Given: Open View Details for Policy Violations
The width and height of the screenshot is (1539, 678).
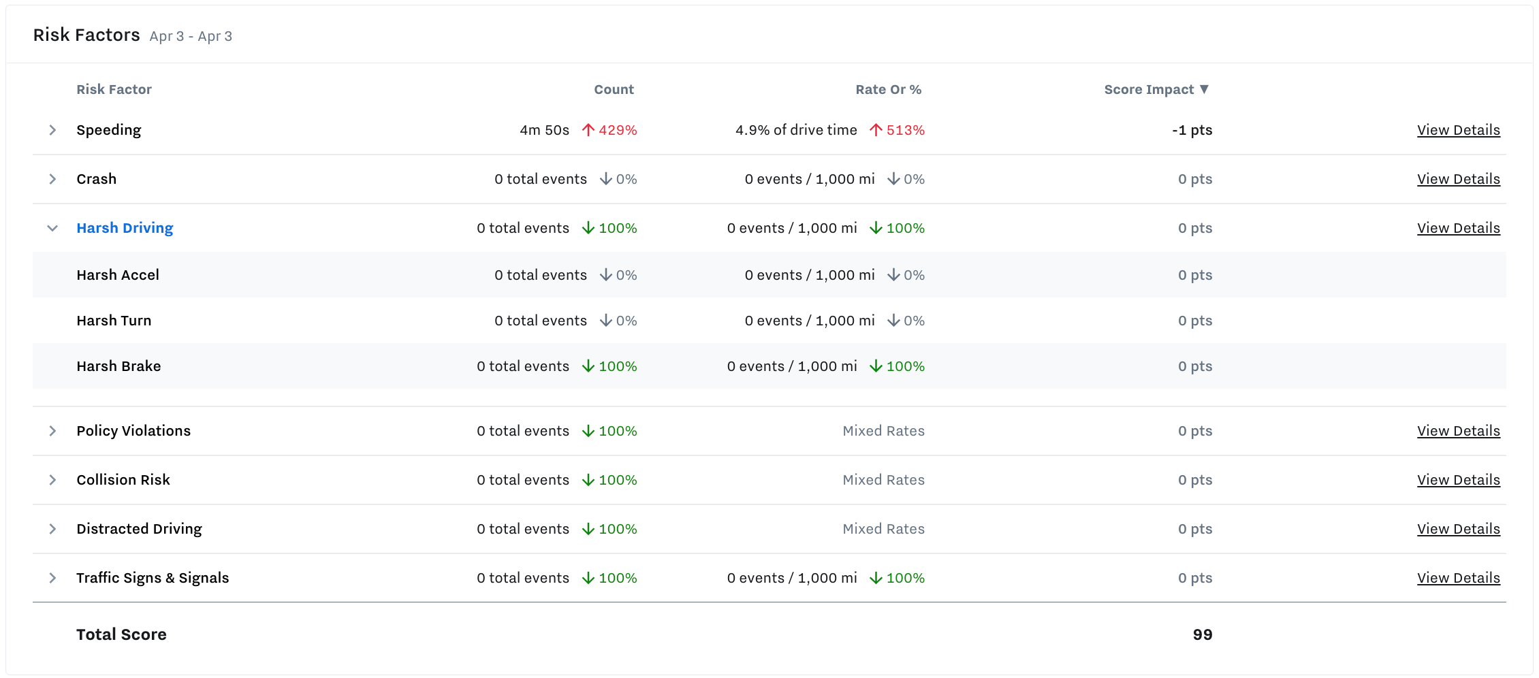Looking at the screenshot, I should point(1459,431).
